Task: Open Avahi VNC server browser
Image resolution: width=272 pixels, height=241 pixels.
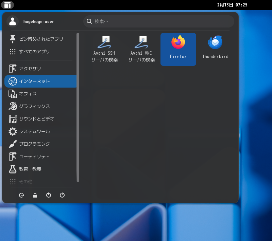Action: point(141,49)
